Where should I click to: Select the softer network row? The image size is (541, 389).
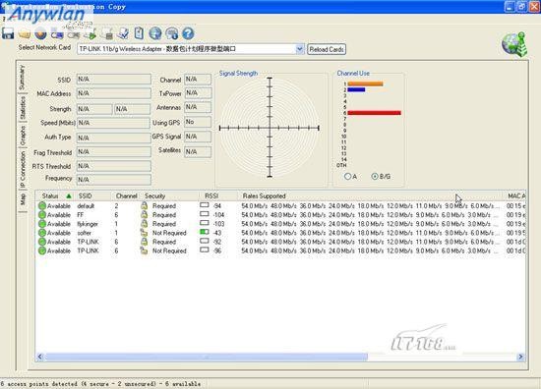[x=280, y=233]
